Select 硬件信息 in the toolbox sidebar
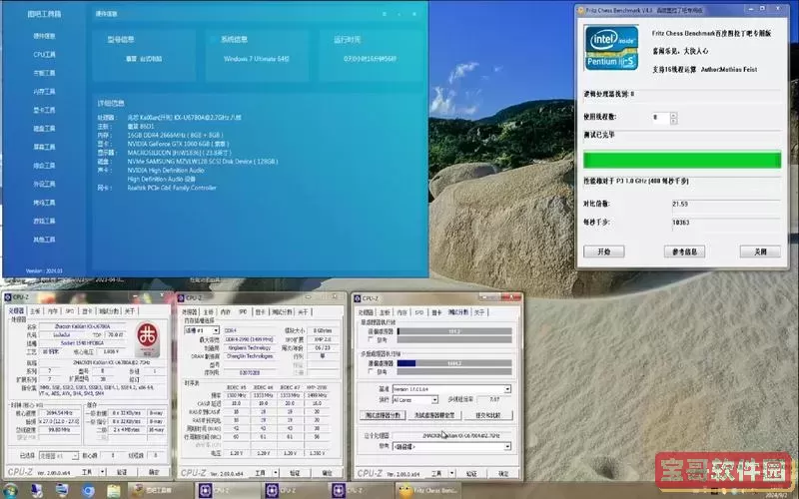The height and width of the screenshot is (499, 799). tap(44, 36)
